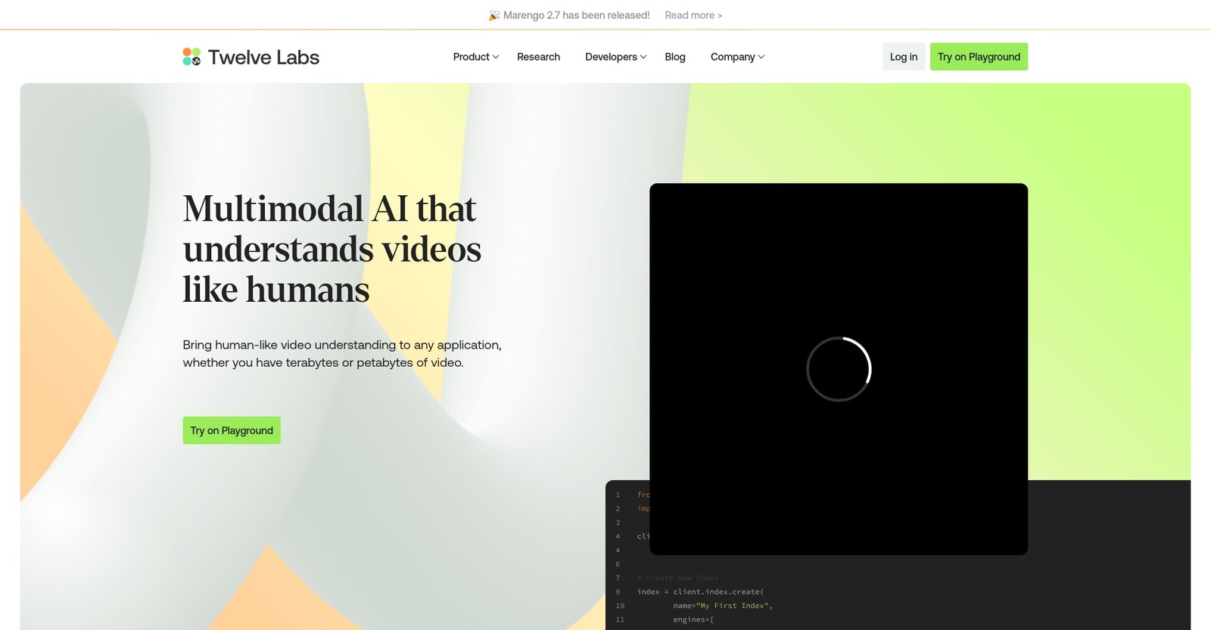Click the client.index.create code line
This screenshot has height=630, width=1211.
[x=700, y=591]
